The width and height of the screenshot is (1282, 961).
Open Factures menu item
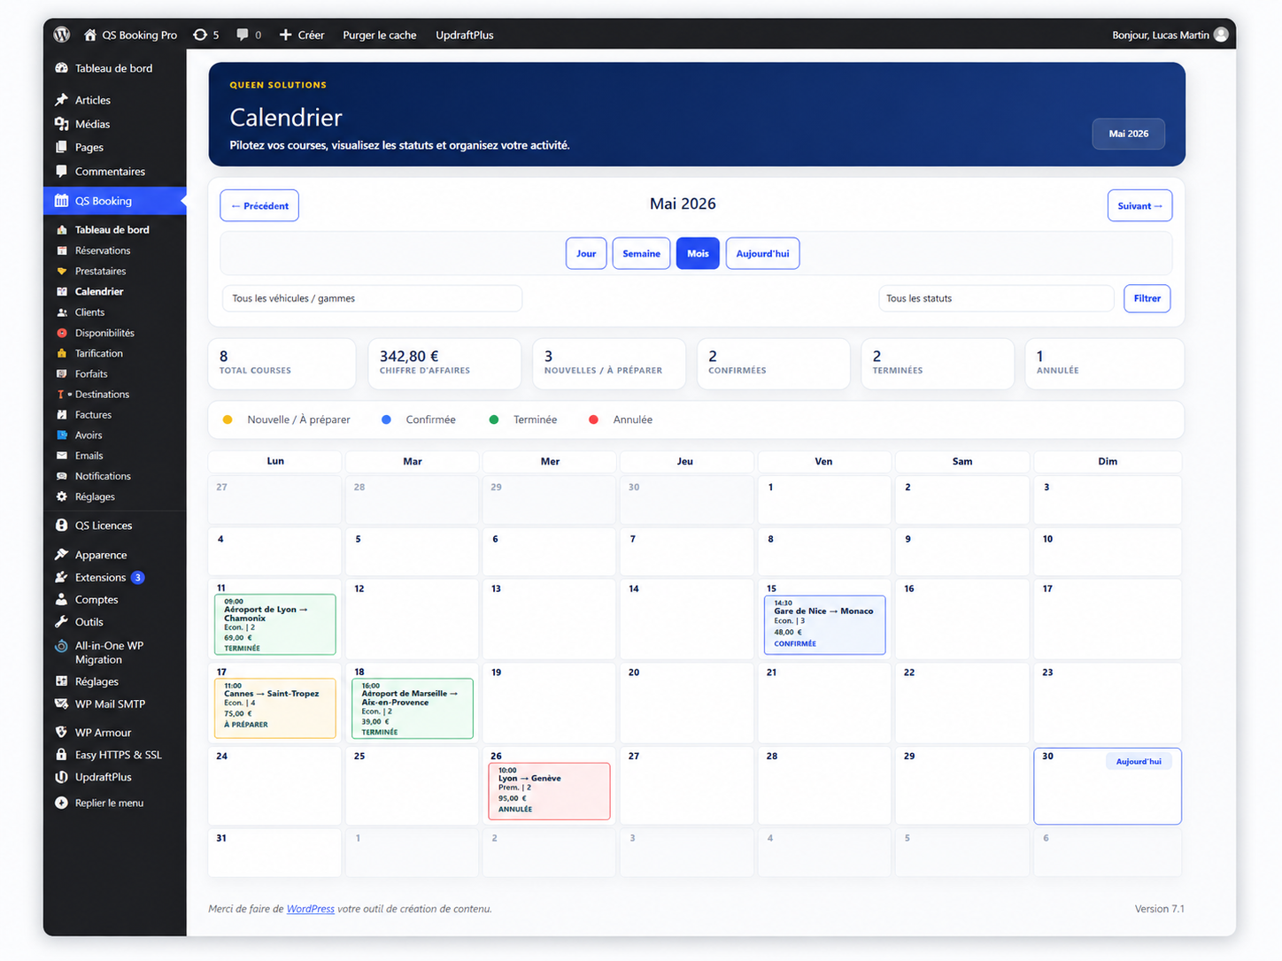[x=93, y=414]
